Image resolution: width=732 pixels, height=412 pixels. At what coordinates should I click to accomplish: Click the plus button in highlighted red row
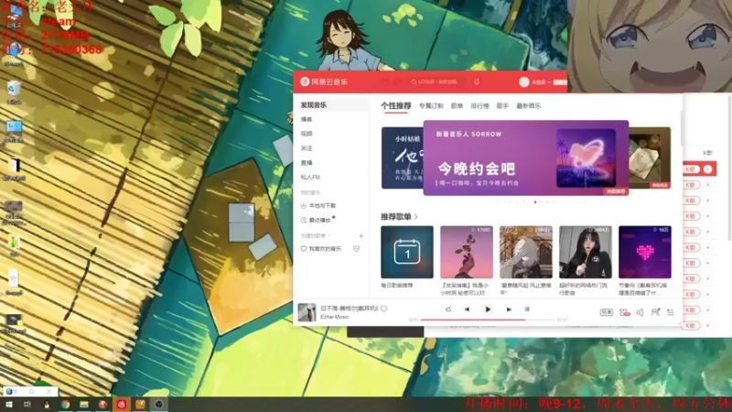click(707, 169)
